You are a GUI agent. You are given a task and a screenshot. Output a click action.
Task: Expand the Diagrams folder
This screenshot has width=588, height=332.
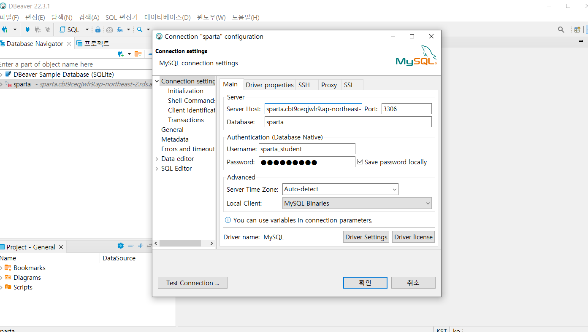tap(2, 277)
